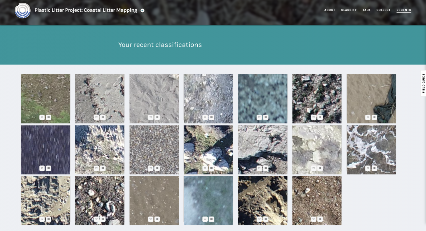Add fine pebble gravel image to collection
The height and width of the screenshot is (231, 426).
click(157, 168)
